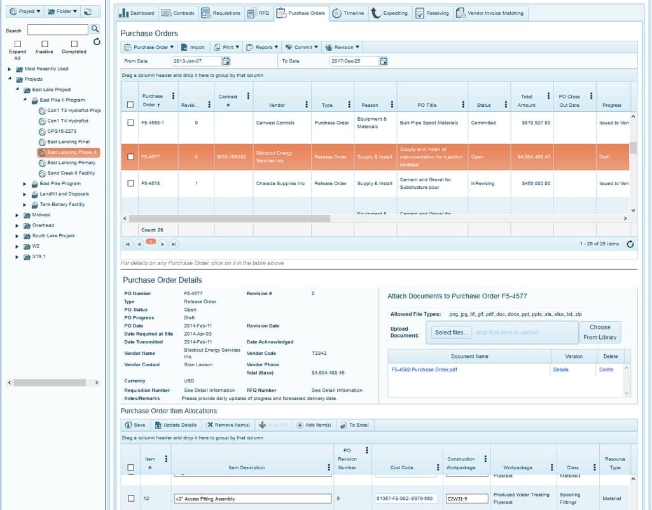Screen dimensions: 652x510
Task: Check the select-all box in item allocations header
Action: (130, 467)
